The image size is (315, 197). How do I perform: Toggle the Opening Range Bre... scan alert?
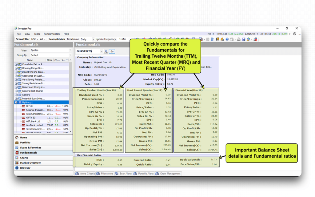(x=17, y=68)
